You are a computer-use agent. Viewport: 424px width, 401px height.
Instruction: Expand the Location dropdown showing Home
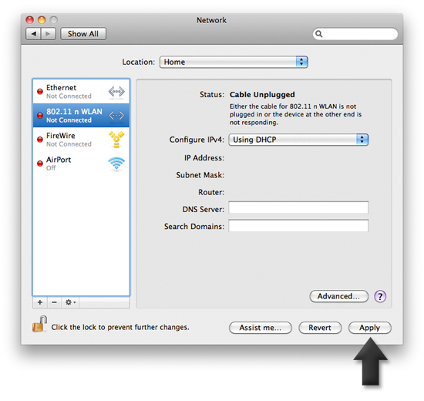pyautogui.click(x=234, y=62)
